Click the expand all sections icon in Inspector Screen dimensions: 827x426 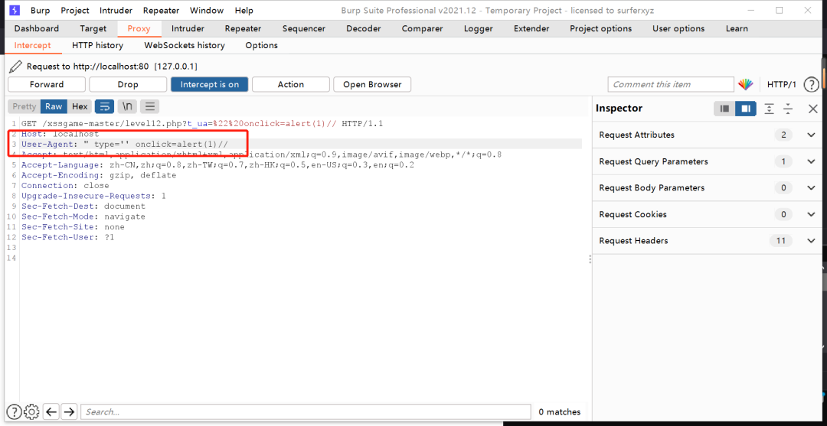[770, 109]
